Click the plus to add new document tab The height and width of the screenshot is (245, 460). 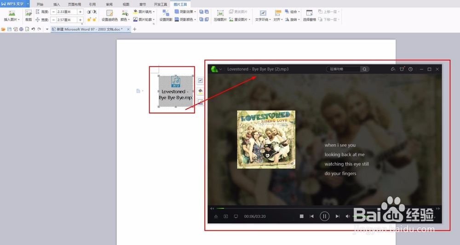pyautogui.click(x=135, y=29)
